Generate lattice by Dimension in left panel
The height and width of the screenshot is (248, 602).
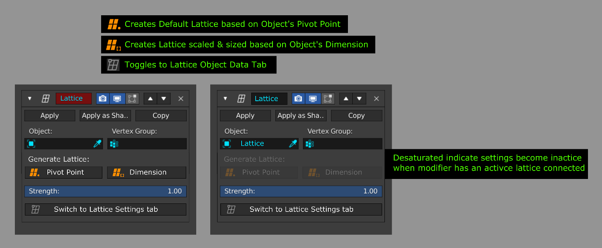146,173
